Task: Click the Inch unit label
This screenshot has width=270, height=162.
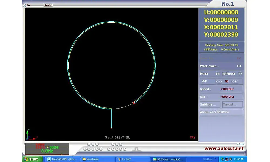Action: pyautogui.click(x=48, y=5)
